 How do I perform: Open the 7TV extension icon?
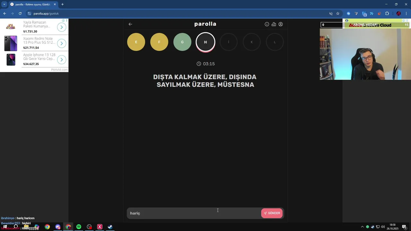click(372, 13)
